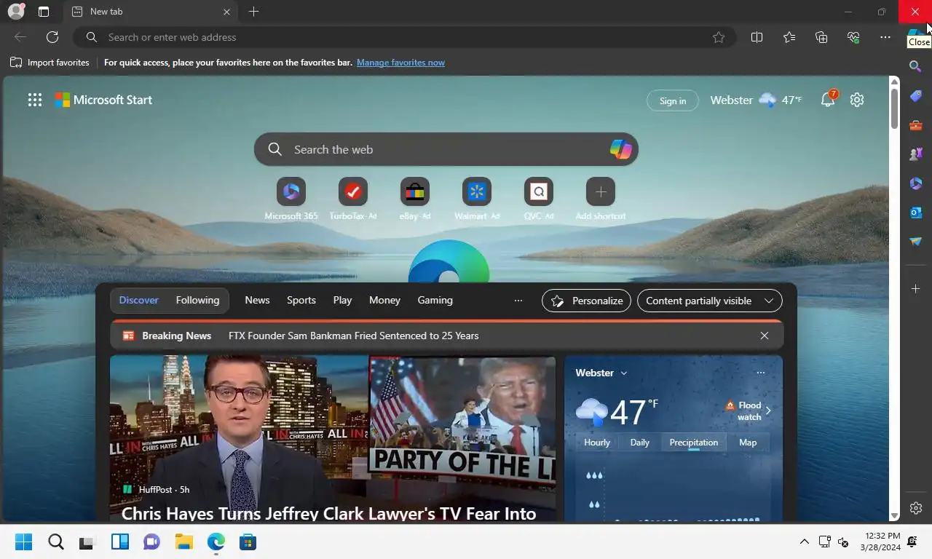Dismiss the Breaking News banner
The height and width of the screenshot is (559, 932).
[764, 336]
